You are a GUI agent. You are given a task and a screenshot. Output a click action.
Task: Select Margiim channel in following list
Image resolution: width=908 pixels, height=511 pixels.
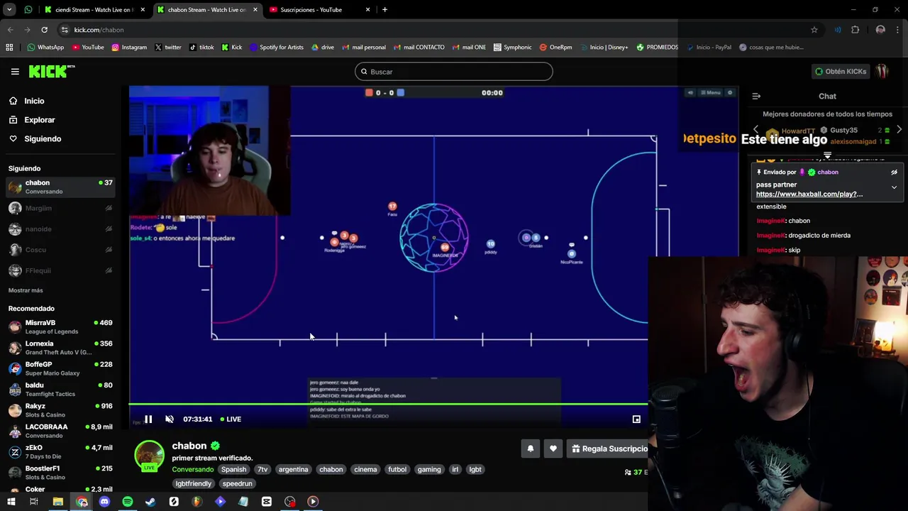tap(61, 208)
